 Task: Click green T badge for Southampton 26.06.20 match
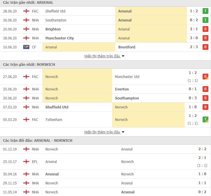pos(205,20)
